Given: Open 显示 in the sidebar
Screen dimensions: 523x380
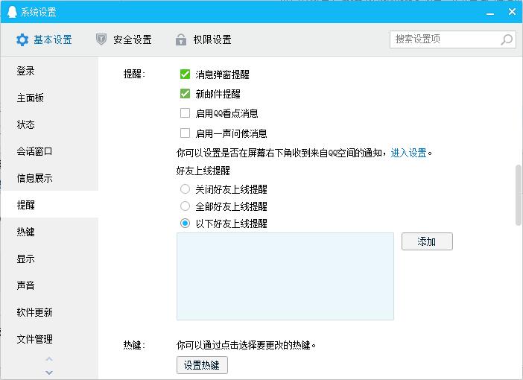Looking at the screenshot, I should [49, 259].
